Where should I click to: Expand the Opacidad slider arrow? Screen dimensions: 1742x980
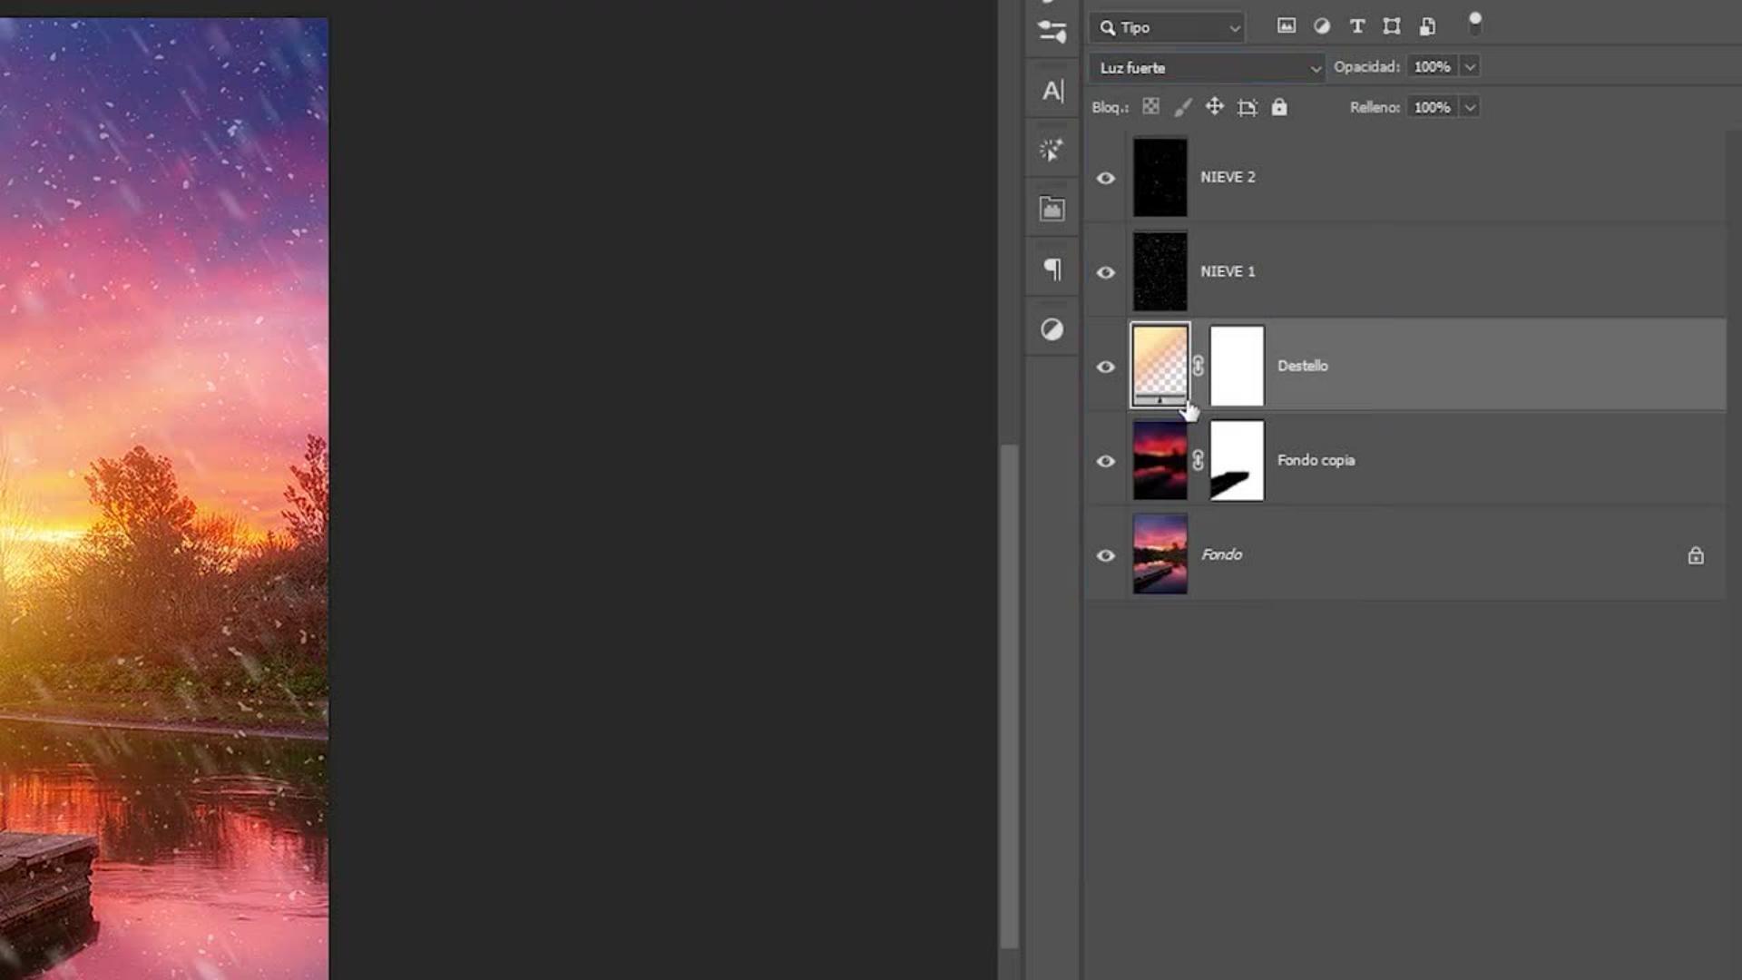pos(1470,67)
